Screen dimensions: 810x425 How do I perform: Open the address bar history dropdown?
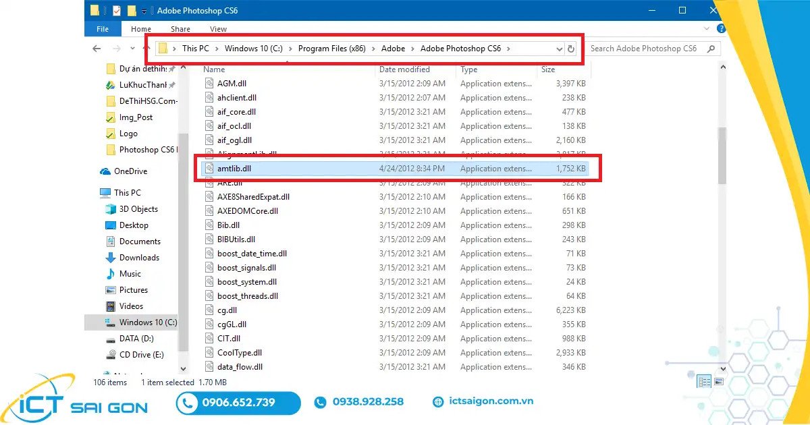coord(559,48)
